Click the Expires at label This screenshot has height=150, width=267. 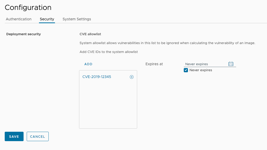point(154,64)
